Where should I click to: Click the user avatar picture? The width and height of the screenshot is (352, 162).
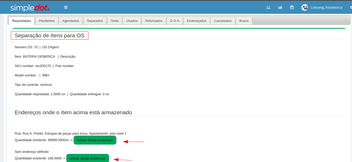305,7
